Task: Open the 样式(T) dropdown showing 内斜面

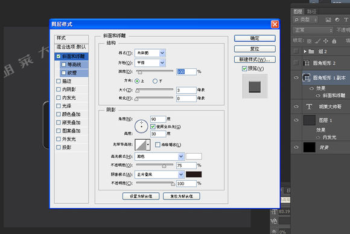Action: pyautogui.click(x=150, y=53)
